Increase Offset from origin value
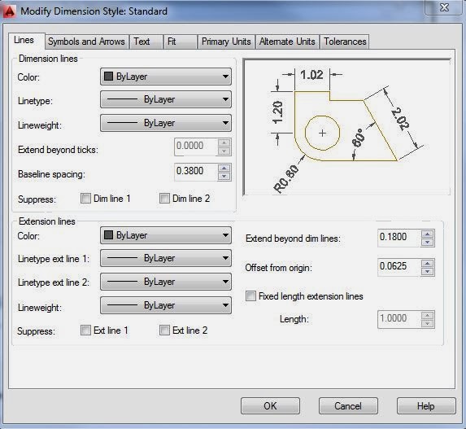The image size is (466, 429). pyautogui.click(x=427, y=263)
